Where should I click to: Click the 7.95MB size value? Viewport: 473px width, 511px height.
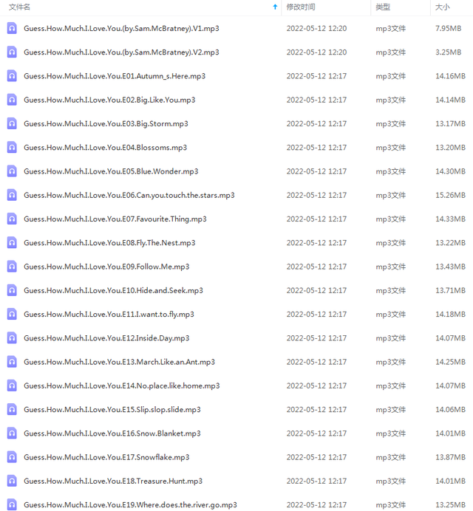click(x=448, y=28)
